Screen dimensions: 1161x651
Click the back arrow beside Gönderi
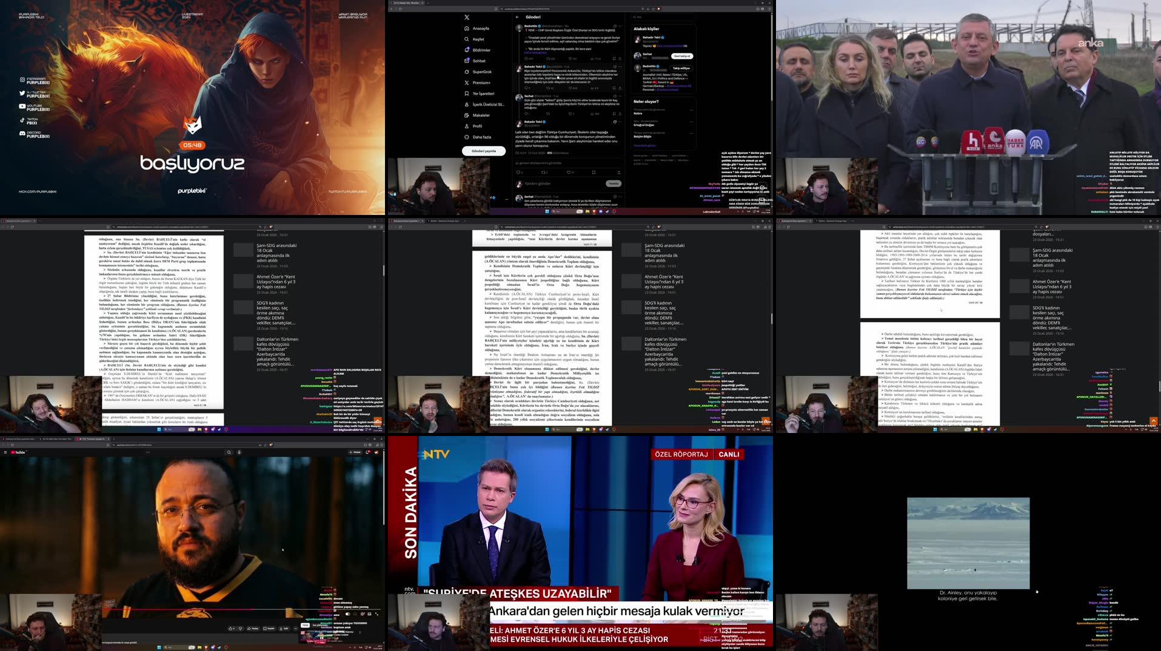click(517, 17)
